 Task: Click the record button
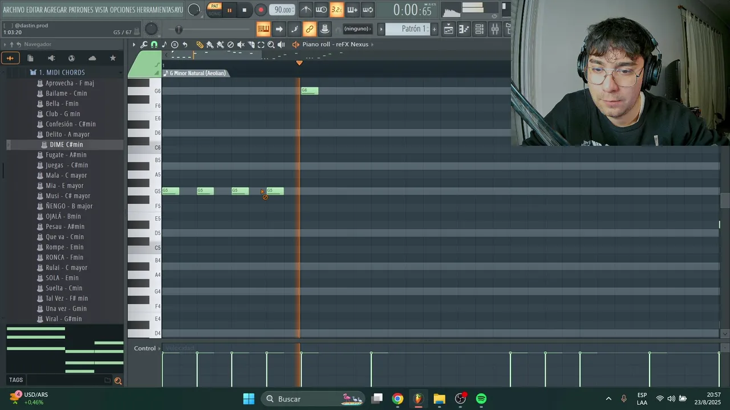(261, 10)
